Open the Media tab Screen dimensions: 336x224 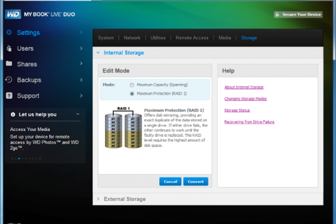tap(225, 38)
